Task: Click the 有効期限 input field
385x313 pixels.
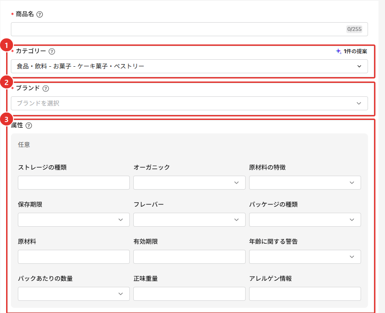Action: [x=189, y=257]
